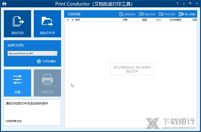201x132 pixels.
Task: Close the Print Conductor window
Action: [x=197, y=4]
